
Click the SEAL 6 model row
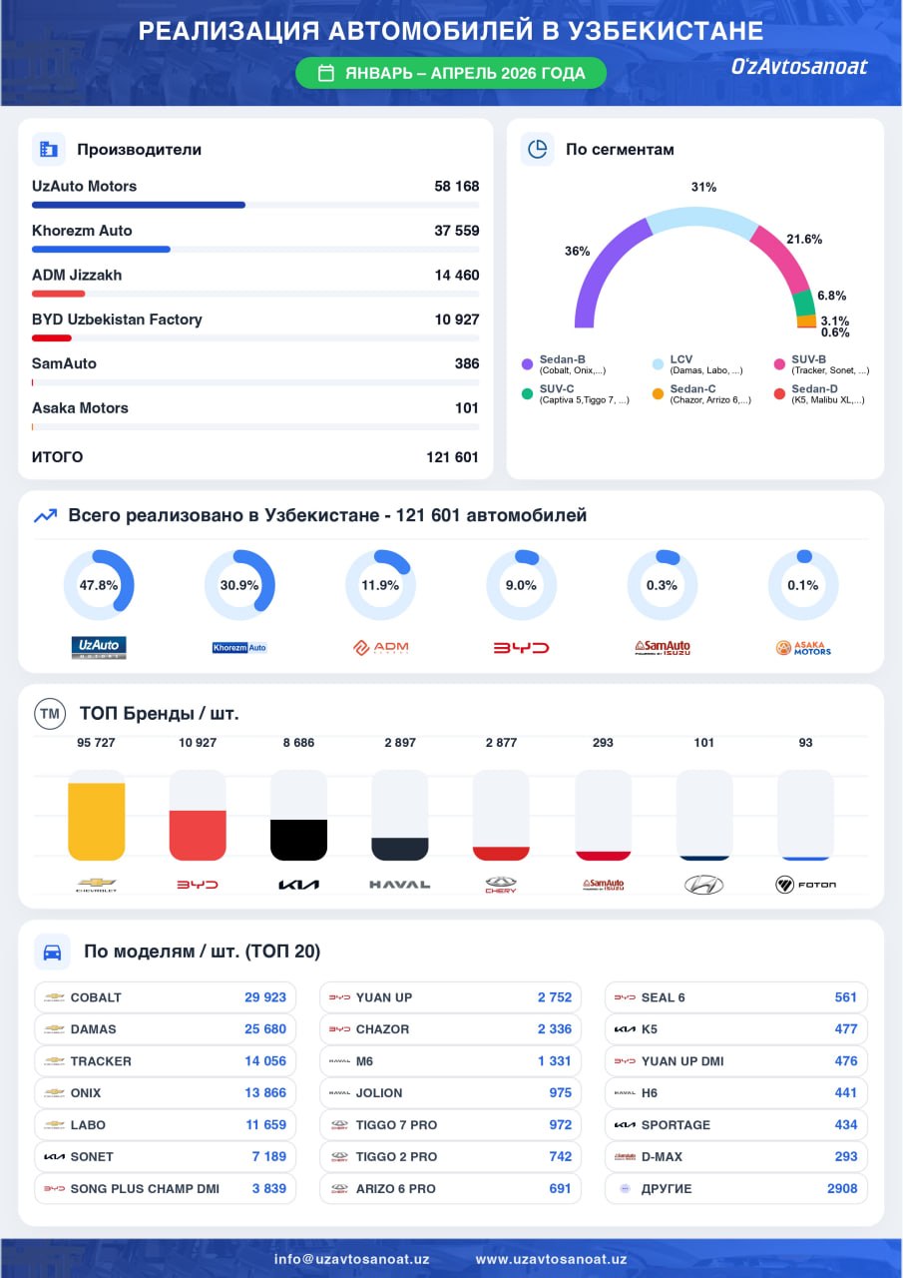(736, 997)
